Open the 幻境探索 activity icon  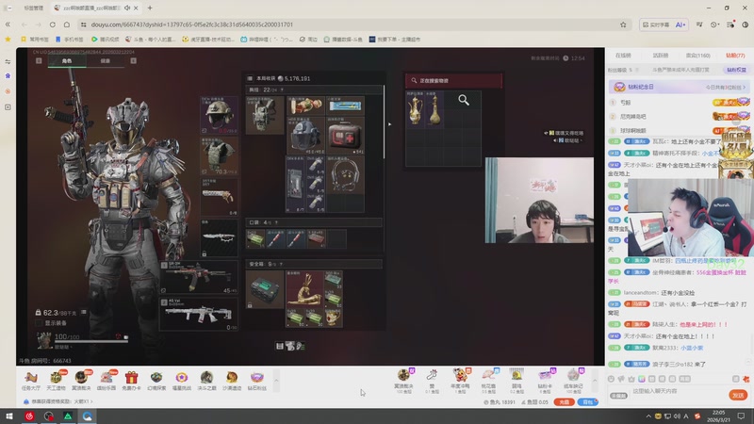[x=156, y=382]
